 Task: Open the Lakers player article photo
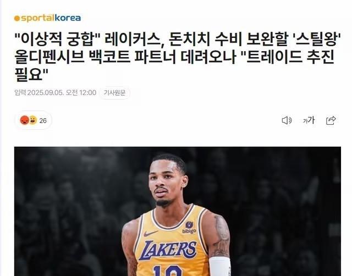(x=178, y=211)
